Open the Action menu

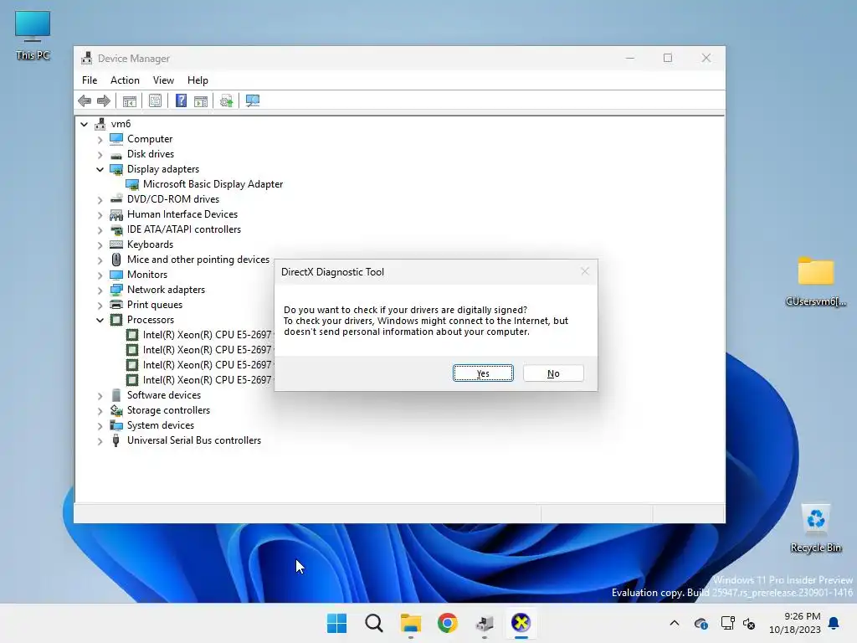tap(125, 80)
